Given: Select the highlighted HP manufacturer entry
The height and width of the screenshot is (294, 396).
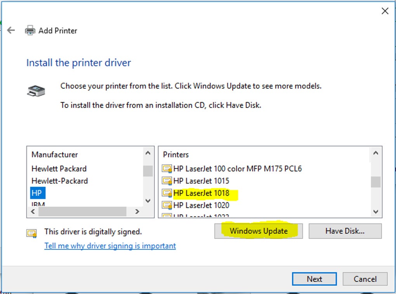Looking at the screenshot, I should point(37,193).
